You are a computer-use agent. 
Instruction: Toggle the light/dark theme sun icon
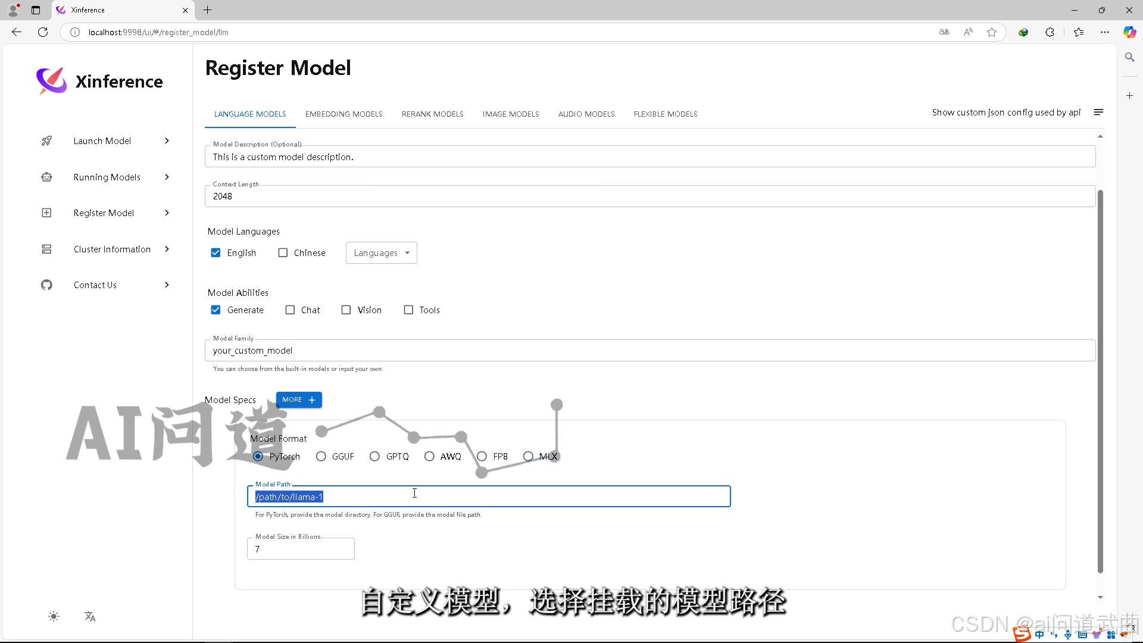click(54, 616)
